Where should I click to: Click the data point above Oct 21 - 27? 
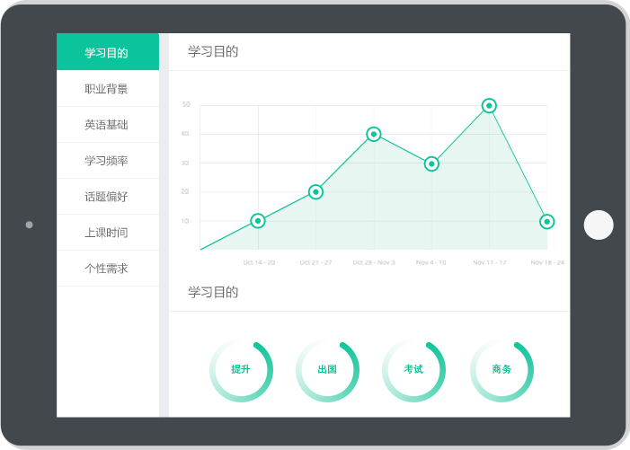[x=315, y=192]
